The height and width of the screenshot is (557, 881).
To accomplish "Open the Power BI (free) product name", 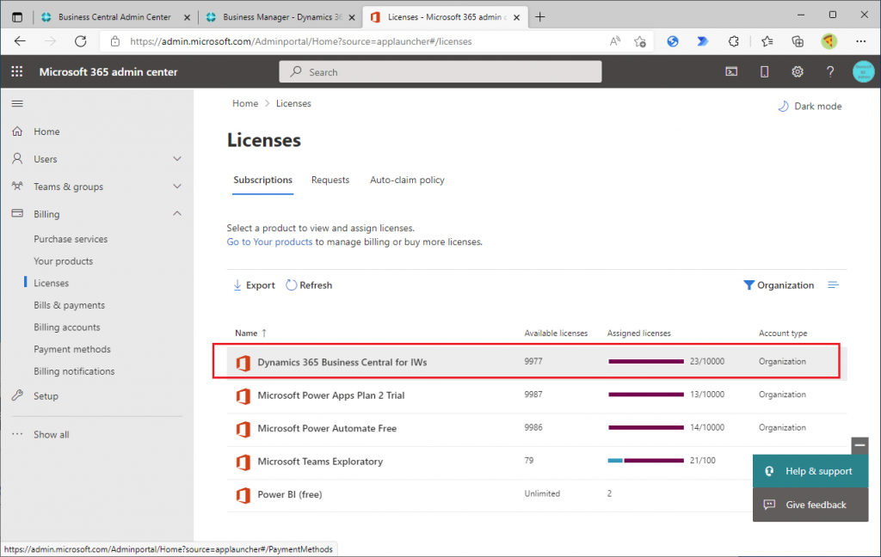I will 289,494.
